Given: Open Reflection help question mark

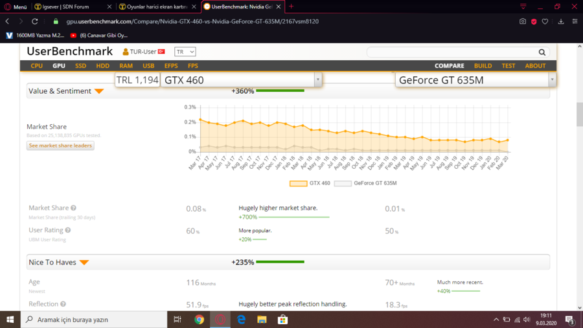Looking at the screenshot, I should click(63, 304).
